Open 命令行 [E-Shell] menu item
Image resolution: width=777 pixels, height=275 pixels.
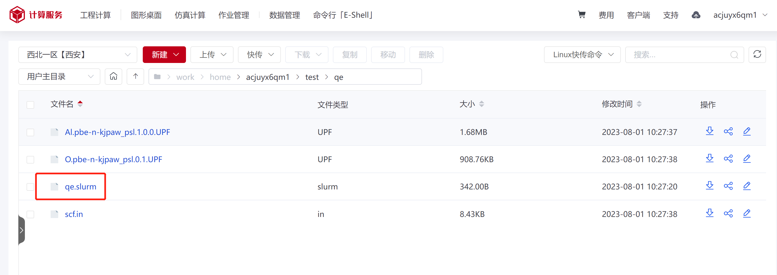(343, 15)
